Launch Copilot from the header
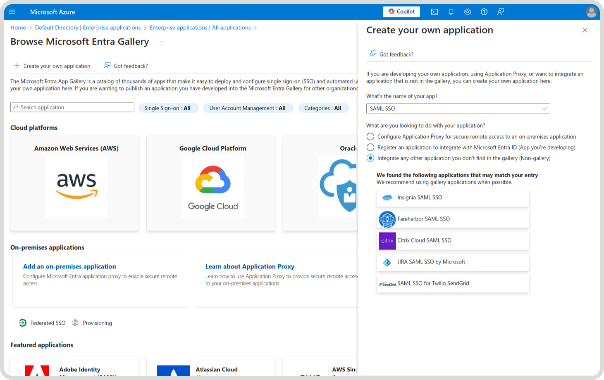This screenshot has height=380, width=604. tap(401, 12)
